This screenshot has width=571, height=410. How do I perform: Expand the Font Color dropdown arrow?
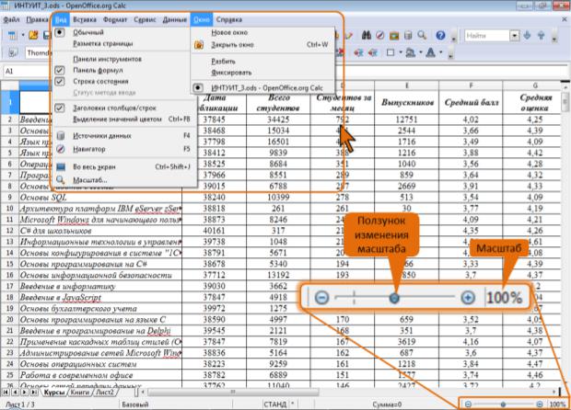click(441, 52)
